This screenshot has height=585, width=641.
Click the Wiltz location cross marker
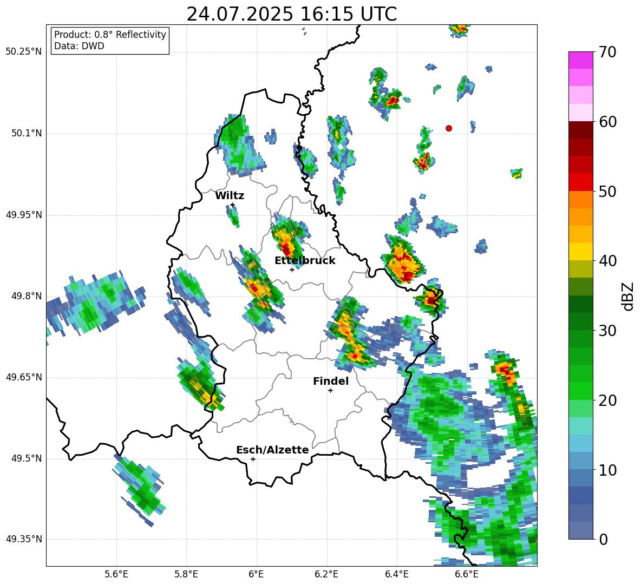233,205
